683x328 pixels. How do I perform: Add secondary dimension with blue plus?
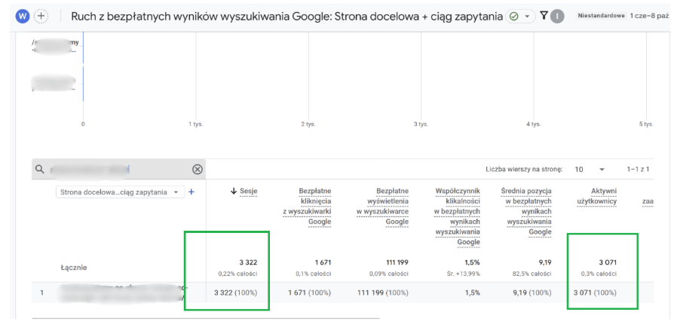191,192
